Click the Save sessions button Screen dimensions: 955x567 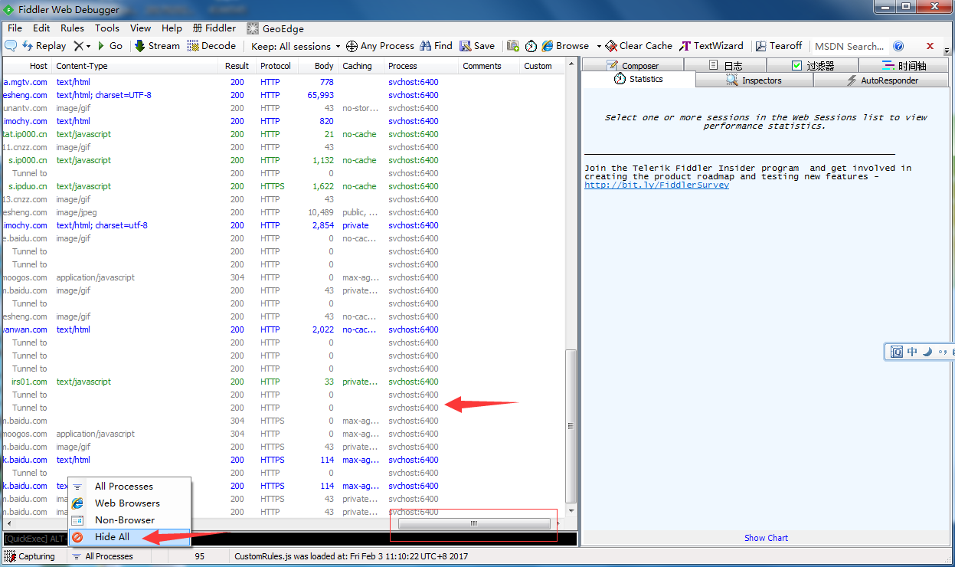coord(477,46)
